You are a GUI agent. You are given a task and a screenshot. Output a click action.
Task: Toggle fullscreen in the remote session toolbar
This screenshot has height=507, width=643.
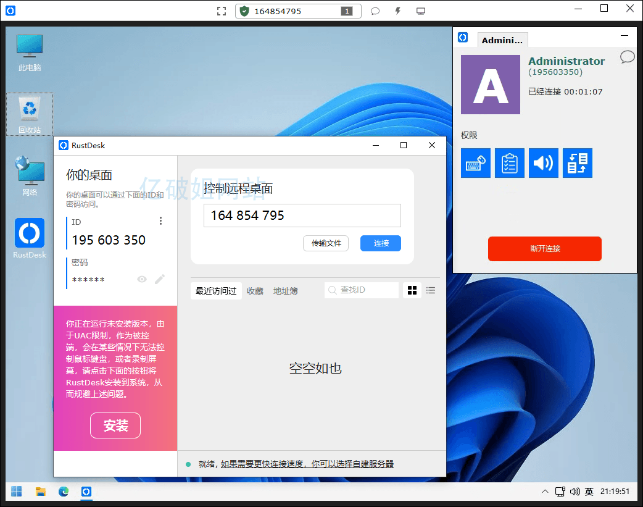tap(222, 11)
